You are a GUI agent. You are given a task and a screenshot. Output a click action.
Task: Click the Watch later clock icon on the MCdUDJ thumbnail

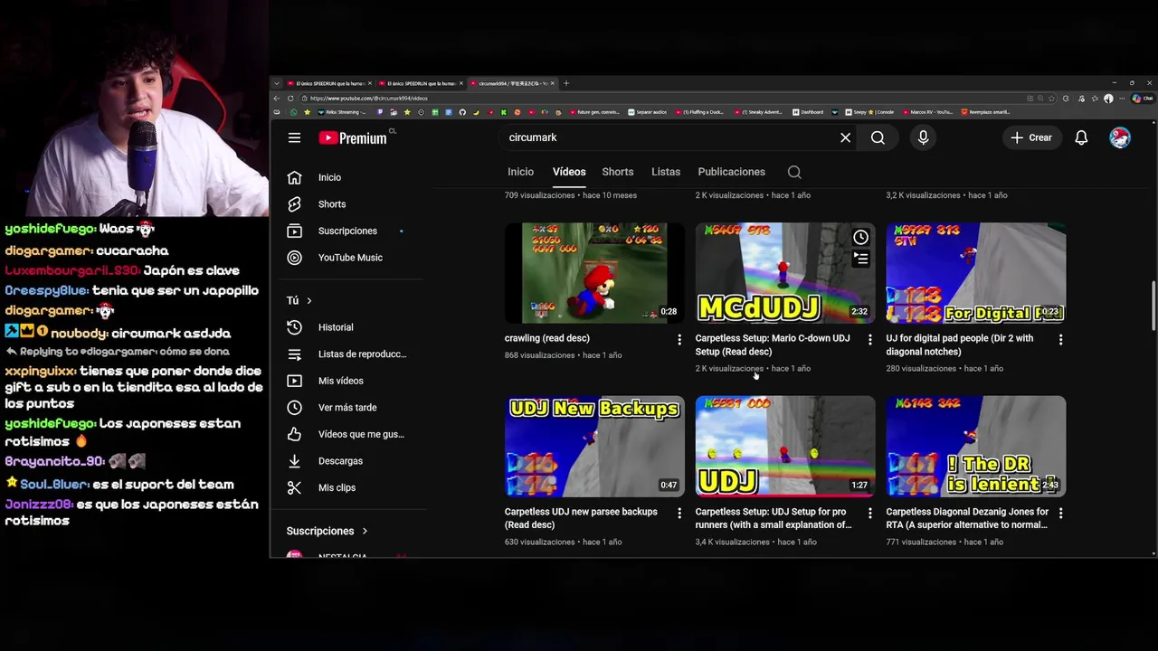pos(860,237)
